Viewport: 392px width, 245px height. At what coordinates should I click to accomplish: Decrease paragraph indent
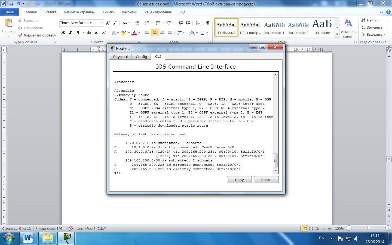181,23
